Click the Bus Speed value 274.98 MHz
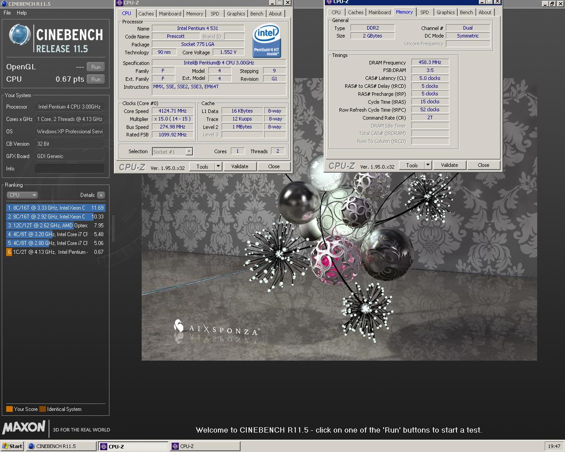 click(x=173, y=127)
